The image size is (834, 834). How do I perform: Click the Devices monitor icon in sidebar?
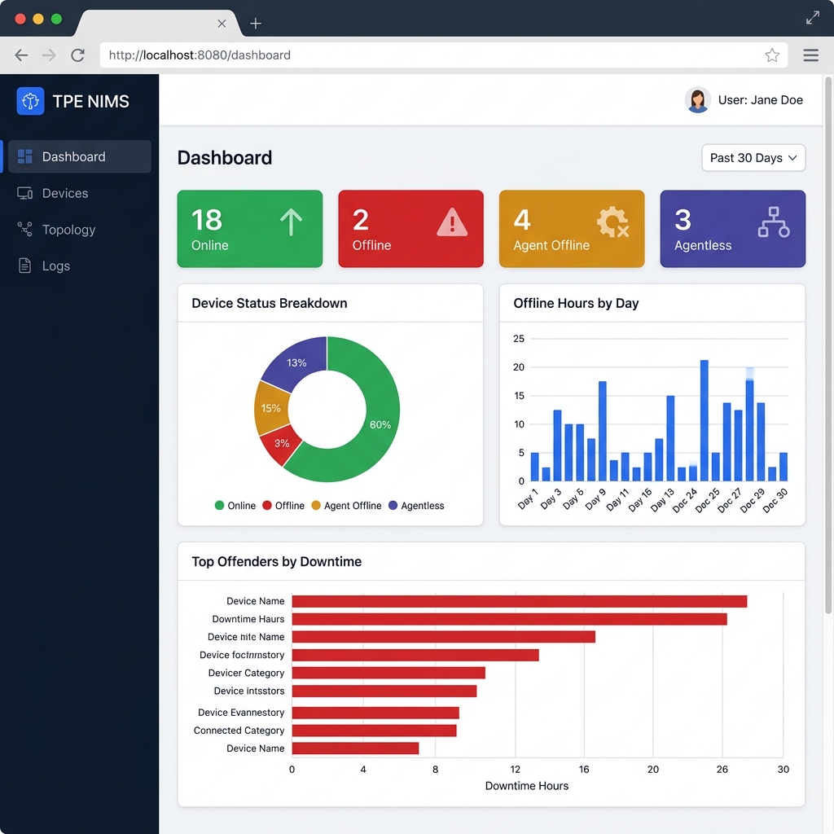point(25,193)
